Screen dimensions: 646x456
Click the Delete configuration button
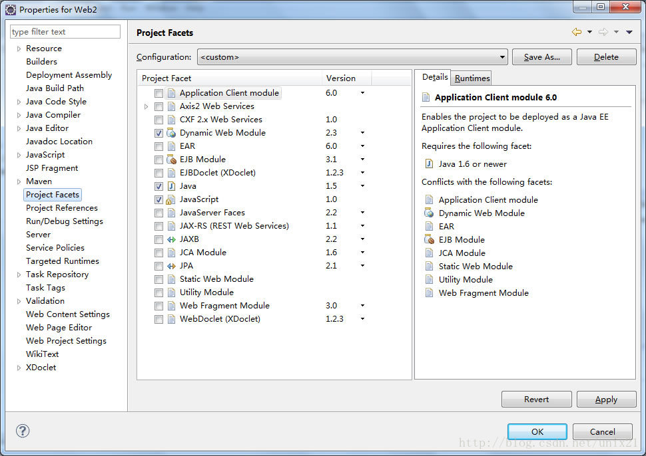(x=607, y=57)
